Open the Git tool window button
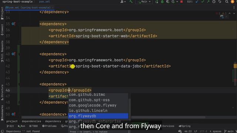Image resolution: width=237 pixels, height=133 pixels. coord(10,126)
